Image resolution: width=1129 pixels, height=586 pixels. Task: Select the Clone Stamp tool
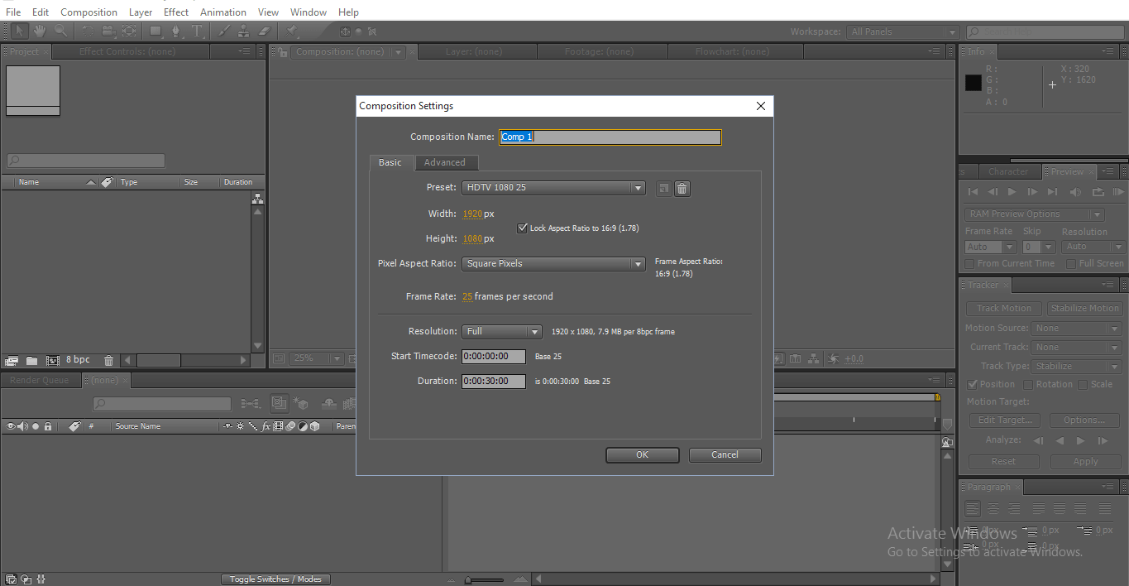tap(242, 31)
